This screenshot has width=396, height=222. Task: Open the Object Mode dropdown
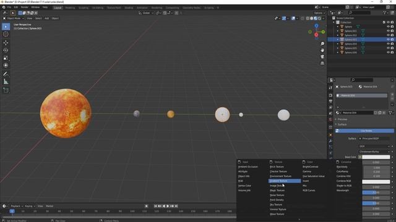tap(14, 18)
